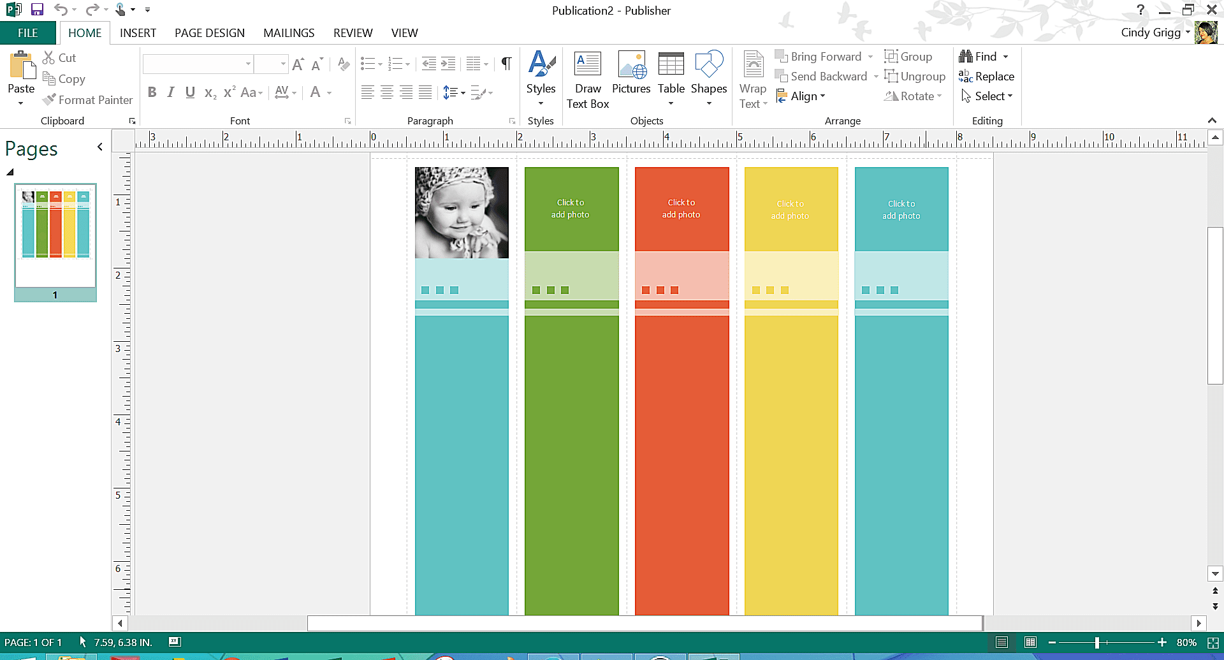Click the horizontal scrollbar thumb

645,623
